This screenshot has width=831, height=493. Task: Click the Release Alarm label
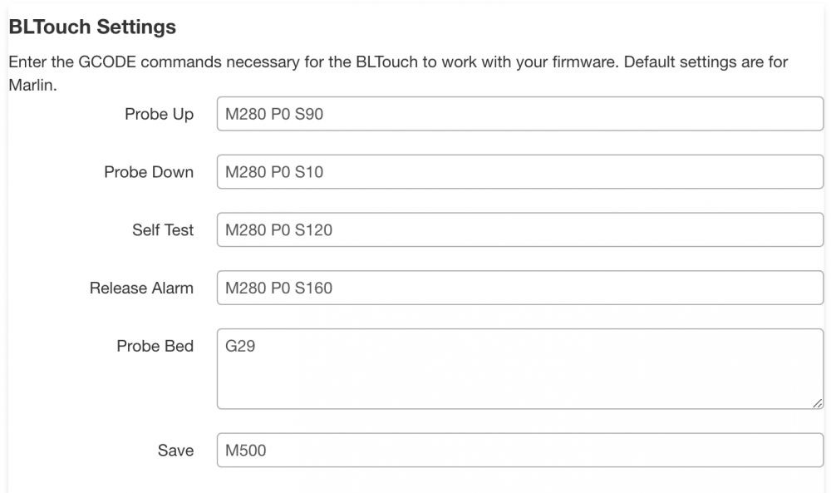141,288
